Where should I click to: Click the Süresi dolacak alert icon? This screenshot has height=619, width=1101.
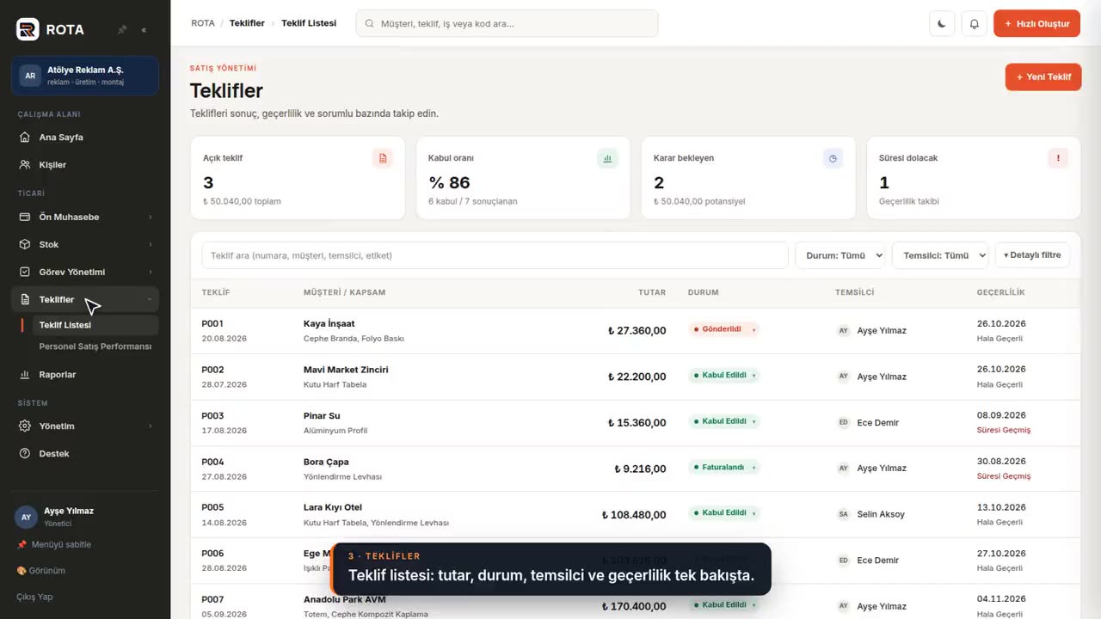tap(1058, 158)
